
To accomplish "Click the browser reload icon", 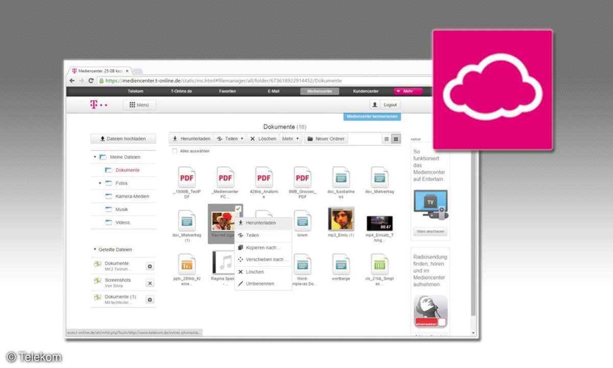I will 91,81.
